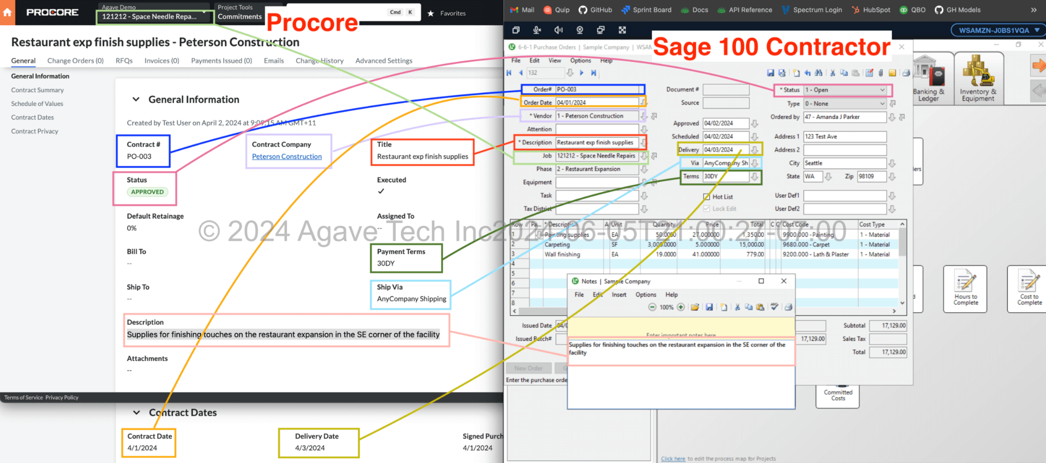Open the GitHub bookmark

(x=595, y=10)
